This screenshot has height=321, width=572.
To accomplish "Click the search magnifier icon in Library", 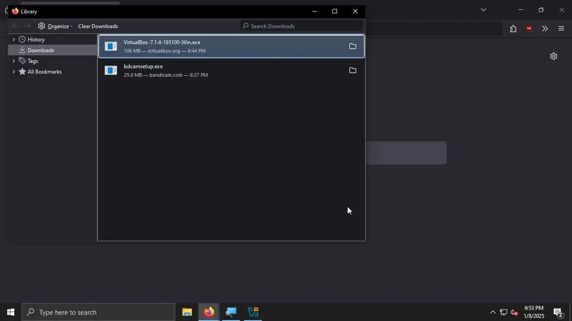I will [x=245, y=26].
